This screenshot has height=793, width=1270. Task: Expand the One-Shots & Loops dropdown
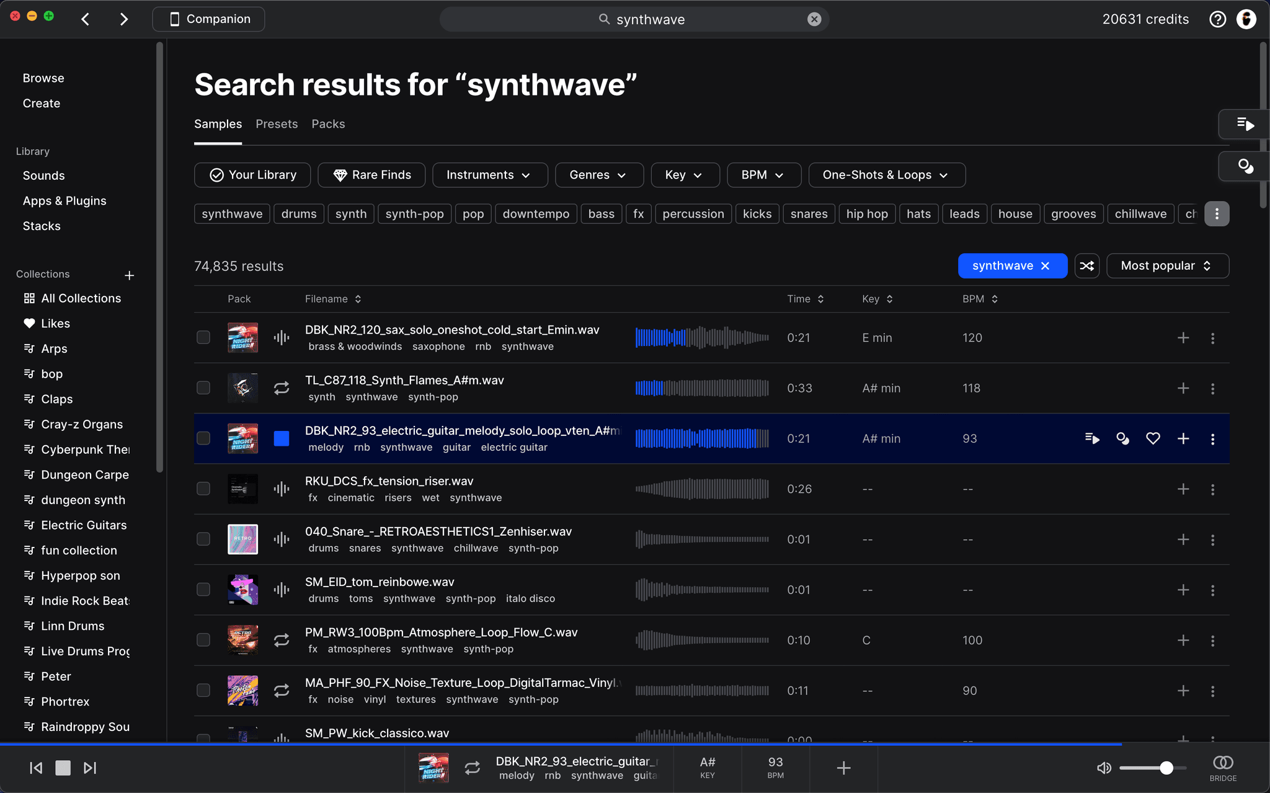pyautogui.click(x=887, y=175)
